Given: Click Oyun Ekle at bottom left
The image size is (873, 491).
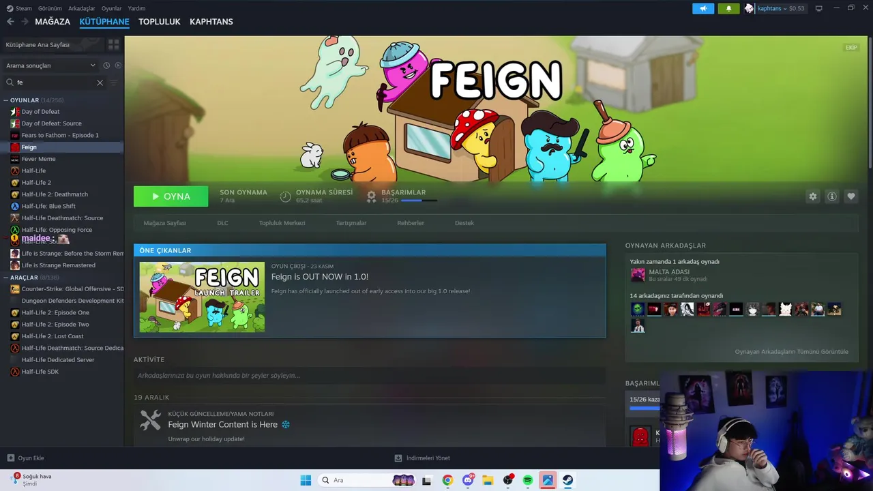Looking at the screenshot, I should click(25, 458).
